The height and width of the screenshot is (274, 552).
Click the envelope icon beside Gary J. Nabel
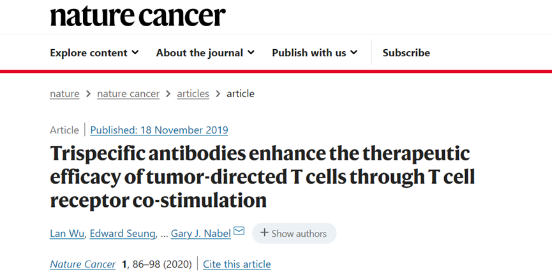click(x=239, y=231)
